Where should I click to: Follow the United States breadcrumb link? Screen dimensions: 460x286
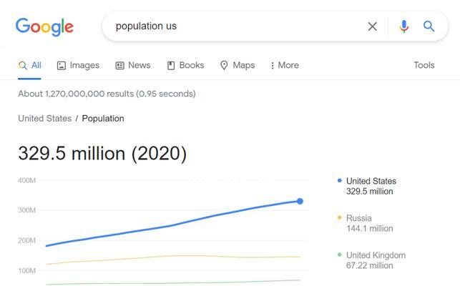point(45,119)
